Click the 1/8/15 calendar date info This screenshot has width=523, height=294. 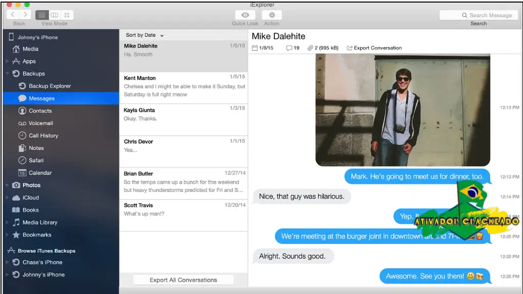click(x=263, y=48)
